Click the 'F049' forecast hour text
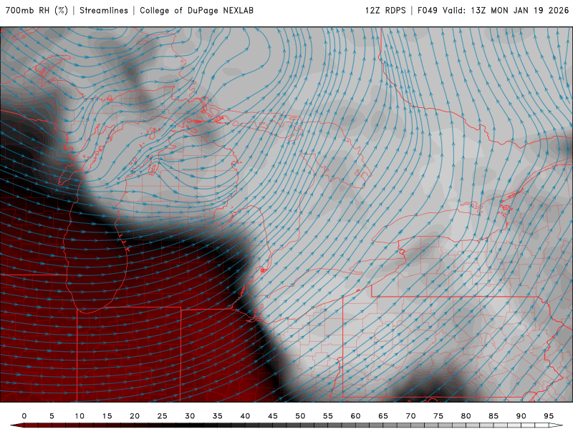This screenshot has height=429, width=573. [427, 11]
